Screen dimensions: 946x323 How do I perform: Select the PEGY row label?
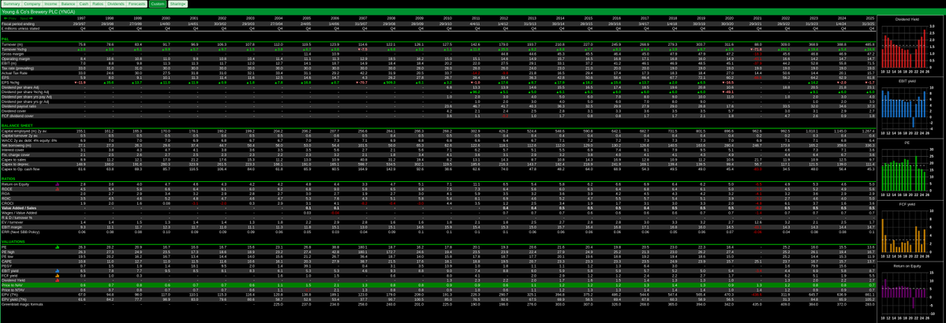(6, 266)
